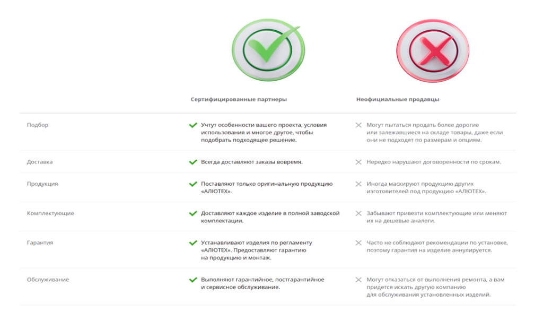Select the Сертифицированные партнеры column header
Viewport: 543px width, 329px height.
click(239, 100)
